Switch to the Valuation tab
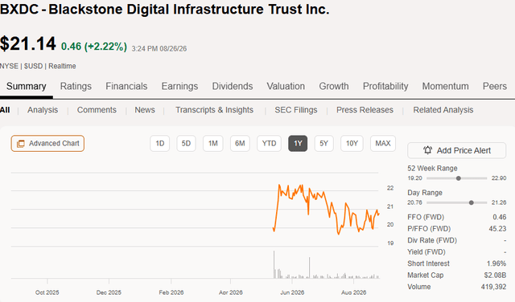This screenshot has width=515, height=302. click(286, 86)
